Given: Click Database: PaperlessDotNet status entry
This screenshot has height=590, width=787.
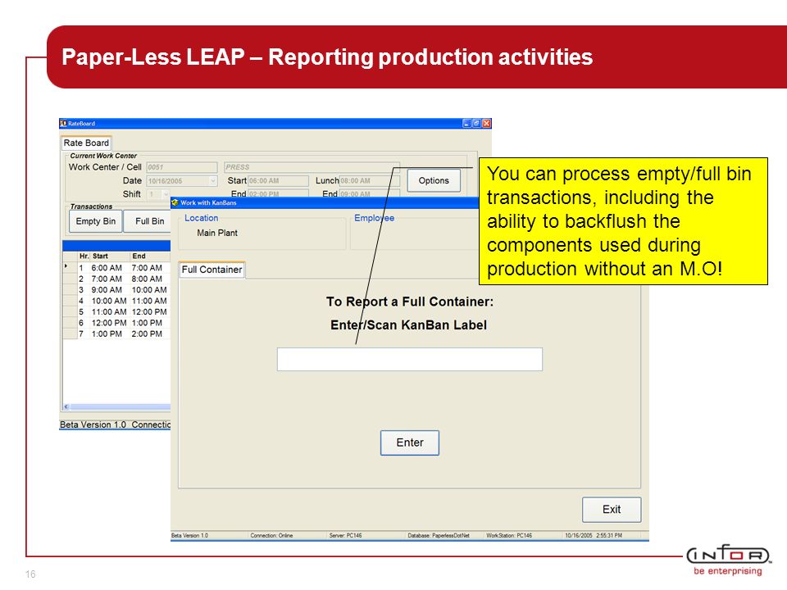Looking at the screenshot, I should [x=438, y=536].
